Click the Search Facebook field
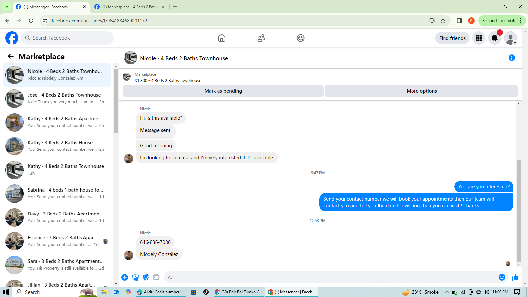Viewport: 528px width, 297px height. click(67, 38)
